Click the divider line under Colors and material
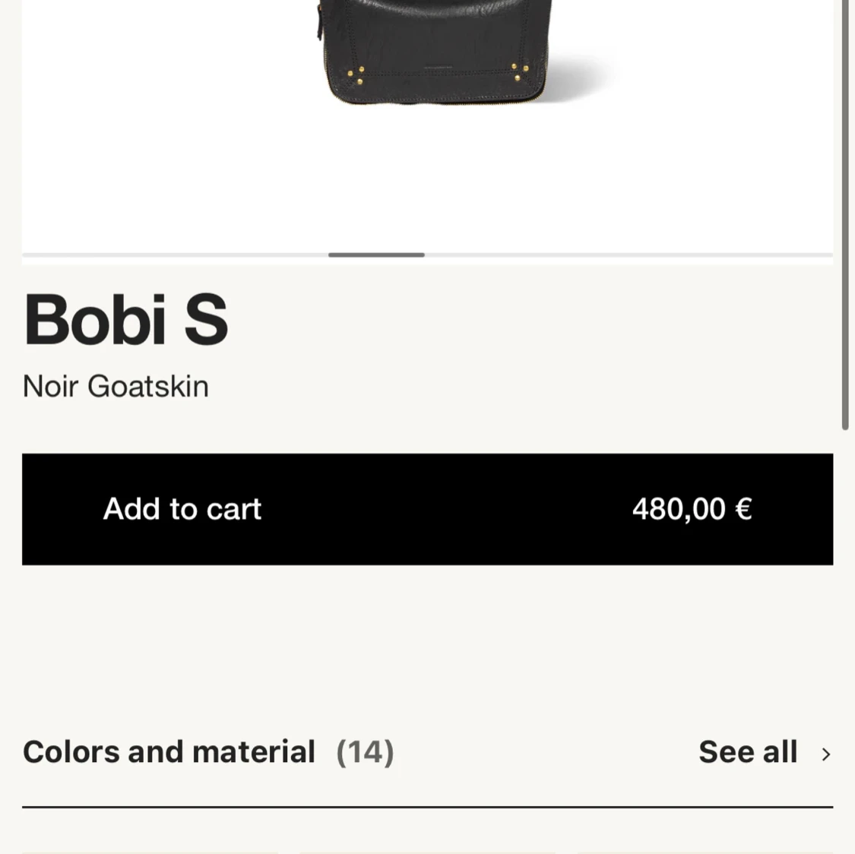 tap(427, 807)
